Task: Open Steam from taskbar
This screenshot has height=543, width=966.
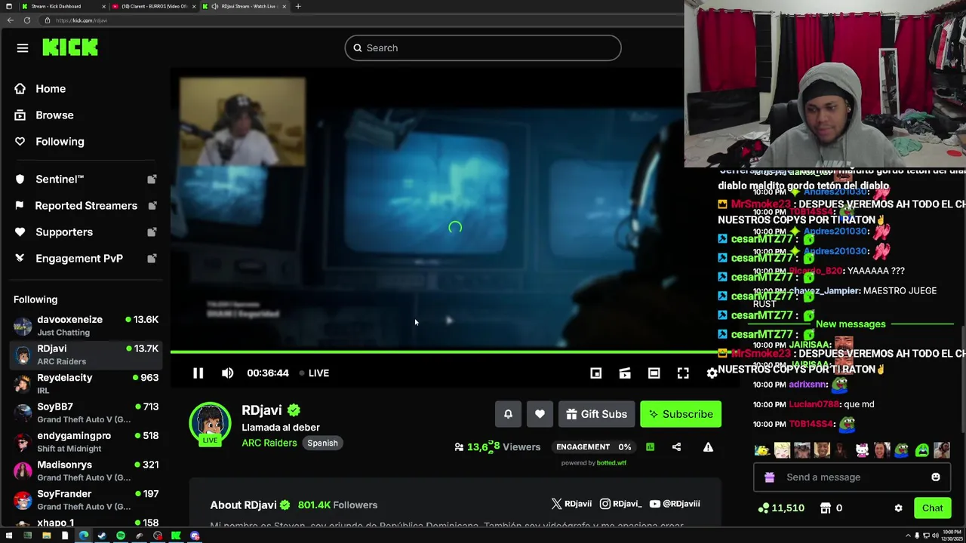Action: pos(102,536)
